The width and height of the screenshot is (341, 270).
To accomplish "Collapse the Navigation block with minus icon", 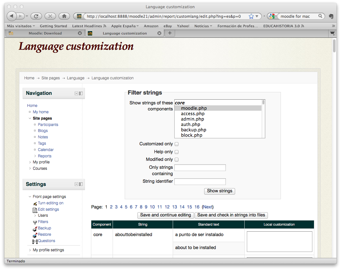I will pos(76,94).
